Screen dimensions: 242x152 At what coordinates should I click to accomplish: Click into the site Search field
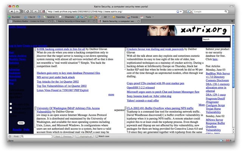pos(216,39)
